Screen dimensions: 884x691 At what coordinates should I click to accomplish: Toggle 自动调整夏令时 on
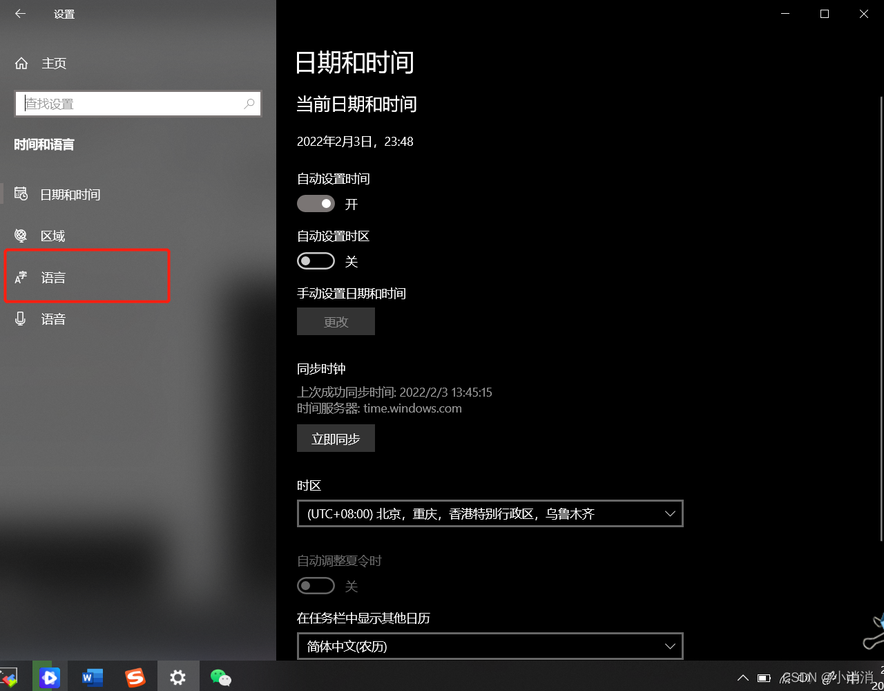316,585
